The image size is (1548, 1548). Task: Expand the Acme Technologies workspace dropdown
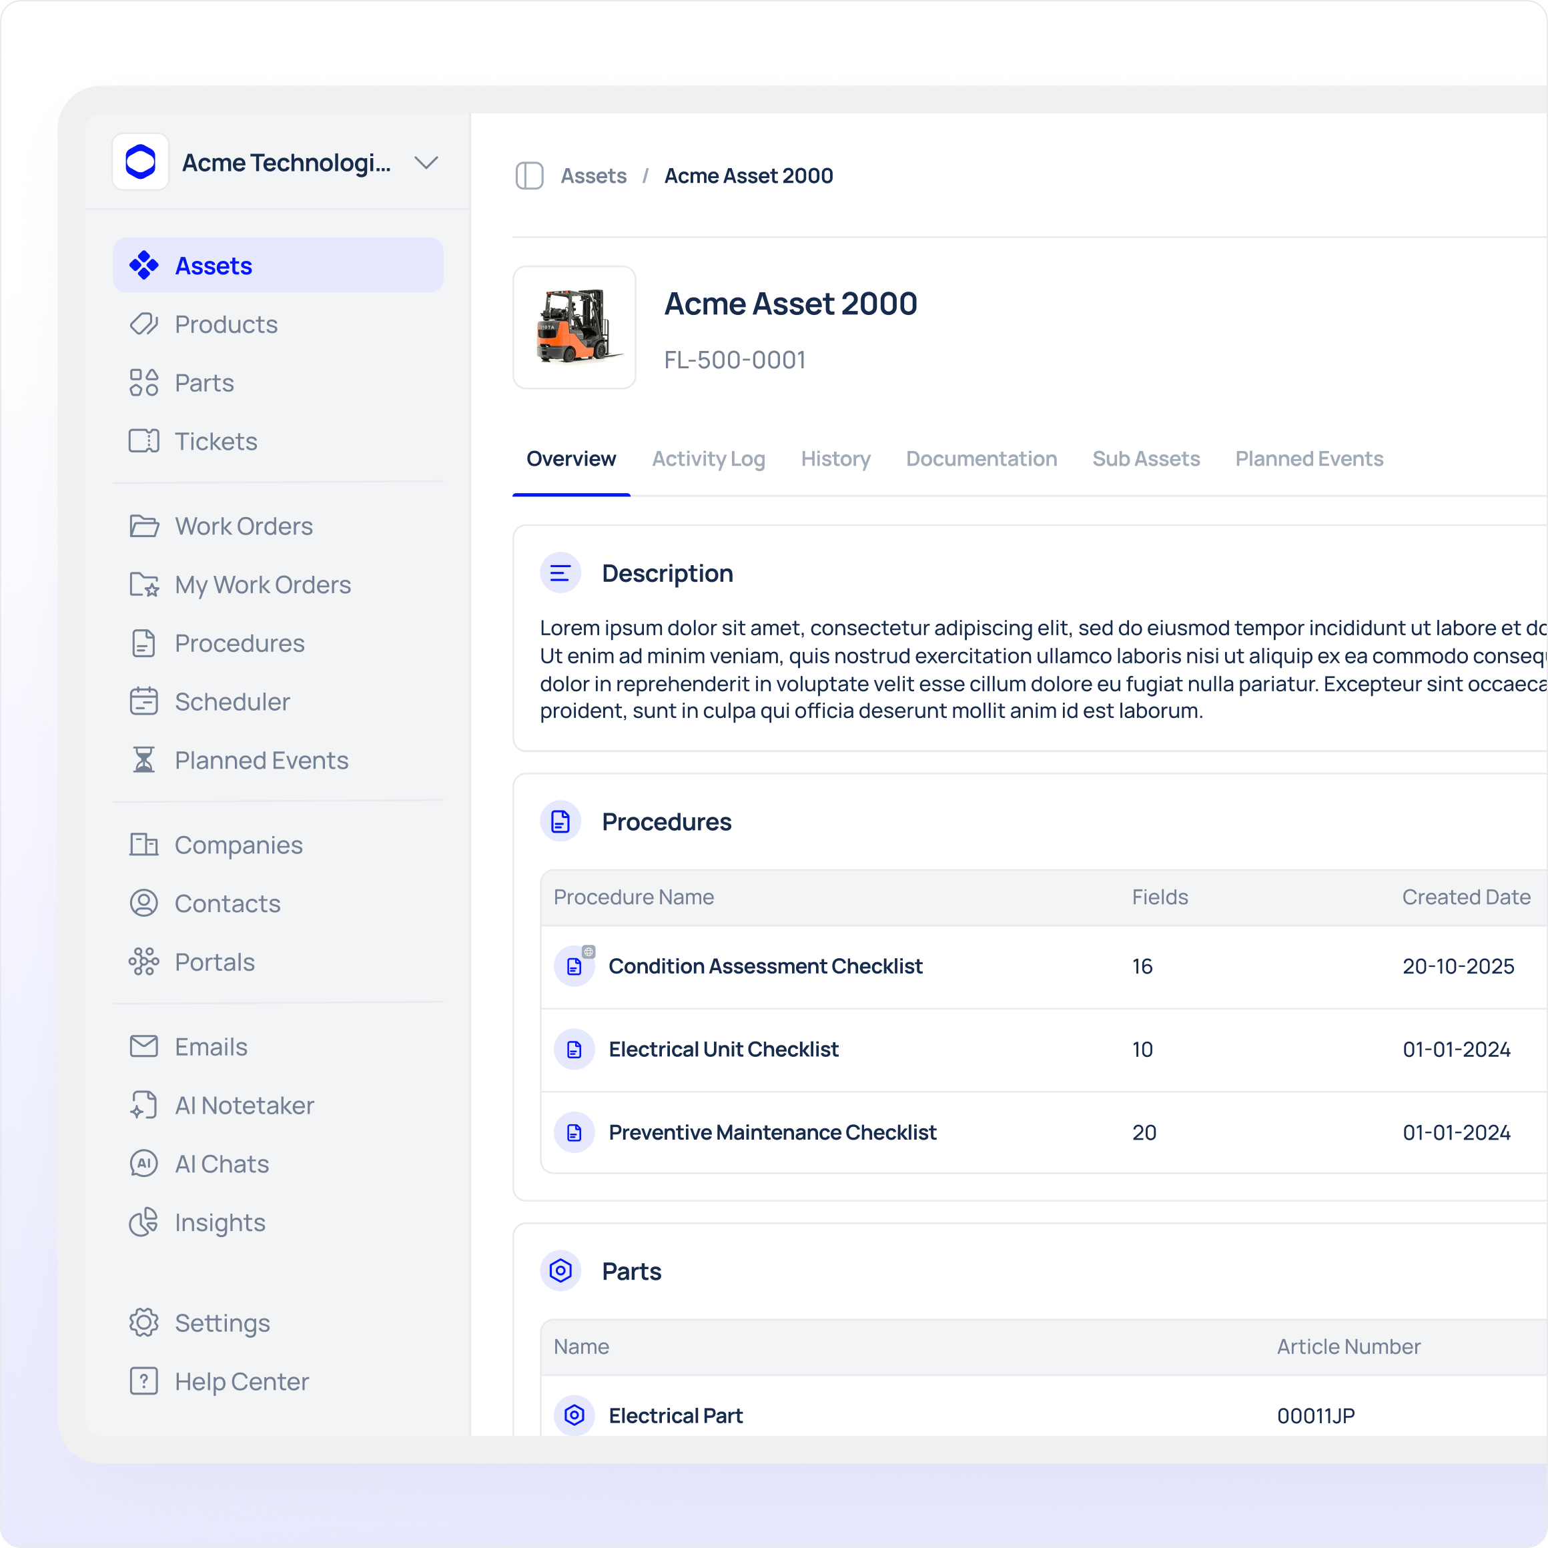coord(426,163)
